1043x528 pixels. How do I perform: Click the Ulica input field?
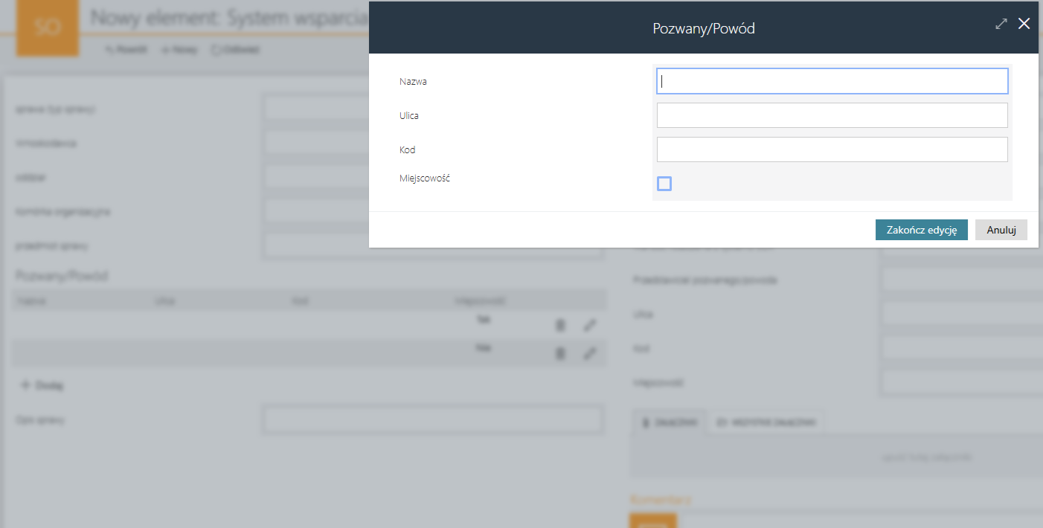[832, 115]
